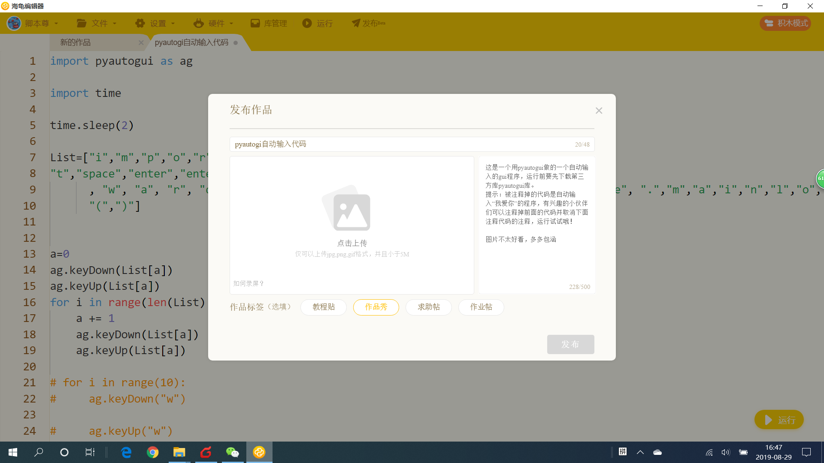Click the work description text area
824x463 pixels.
pos(537,225)
